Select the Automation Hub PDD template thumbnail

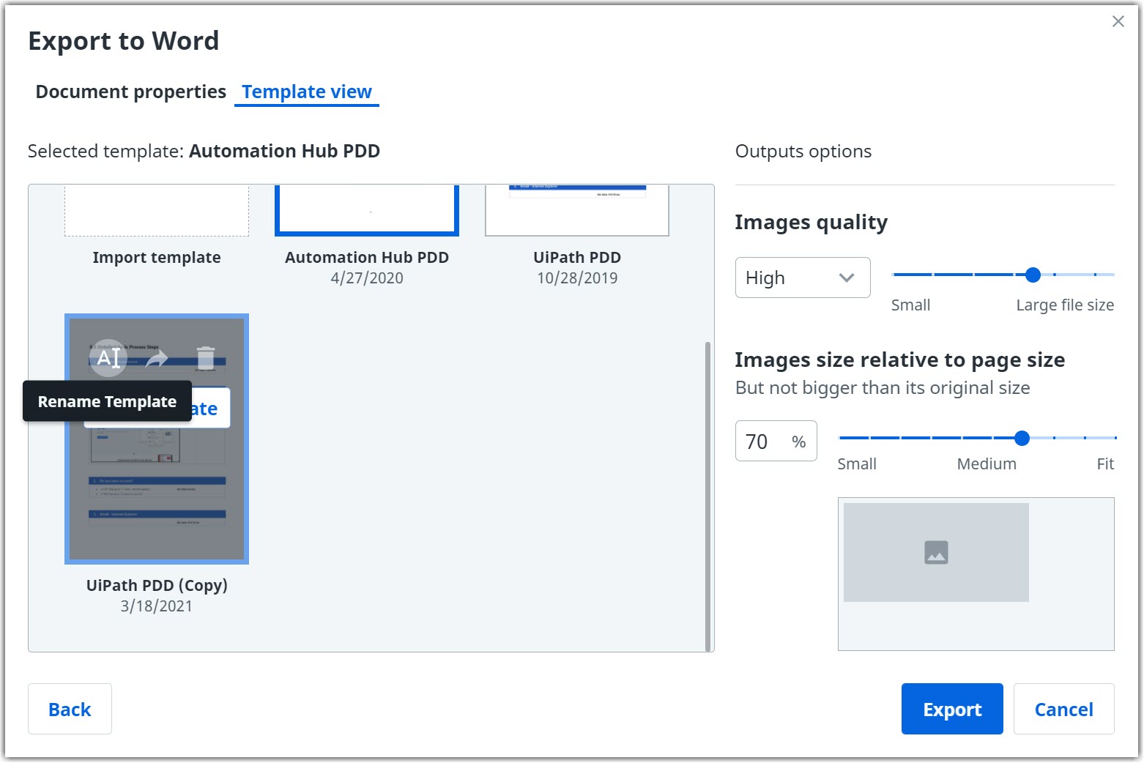pos(367,210)
